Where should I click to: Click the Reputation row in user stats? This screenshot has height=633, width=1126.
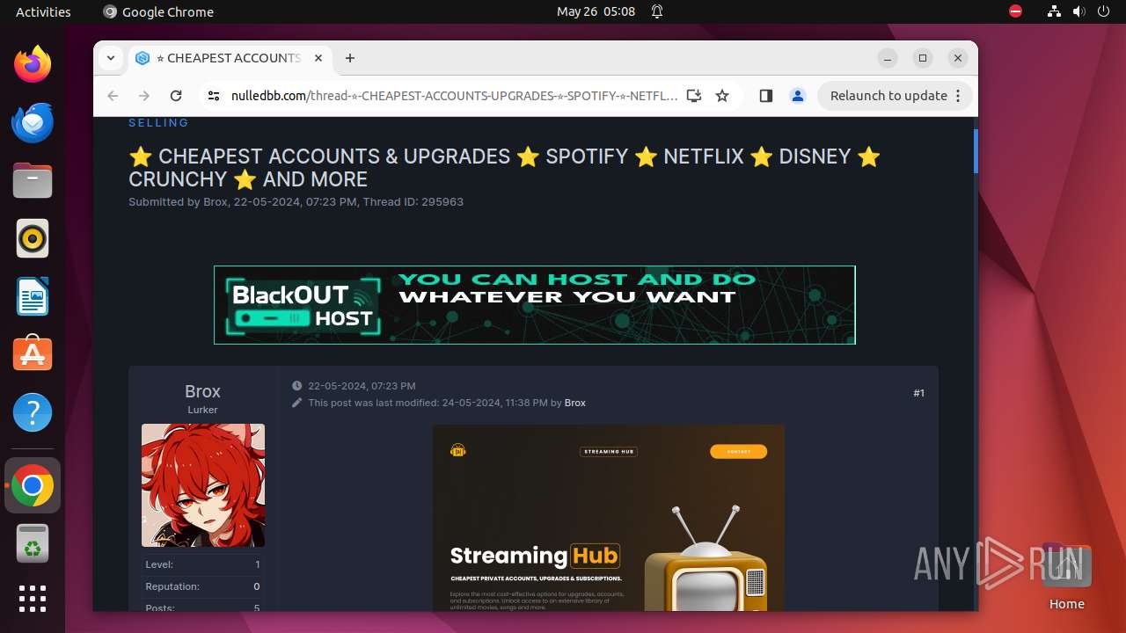(x=203, y=586)
